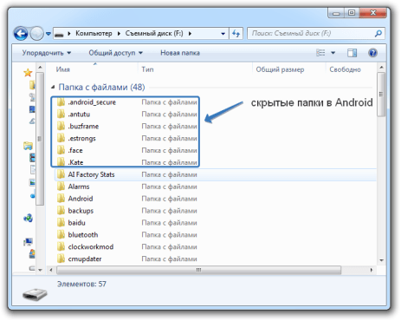Viewport: 401px width, 321px height.
Task: Click the Computer icon in navigation pane
Action: click(29, 242)
